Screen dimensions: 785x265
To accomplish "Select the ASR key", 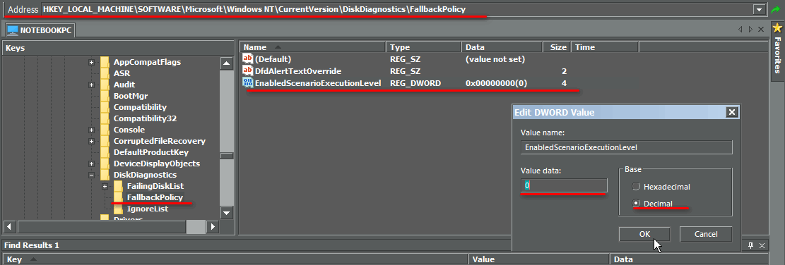I will 122,73.
